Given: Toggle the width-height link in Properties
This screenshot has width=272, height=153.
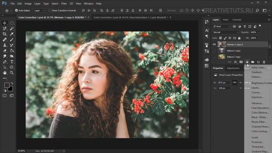Looking at the screenshot, I should coord(235,82).
